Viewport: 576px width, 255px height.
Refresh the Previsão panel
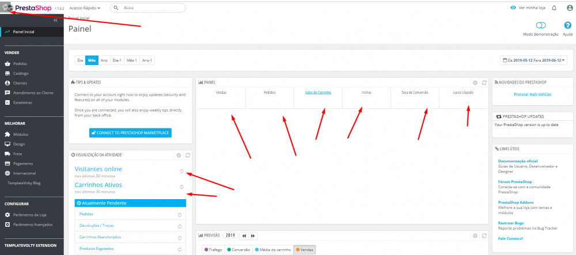coord(484,235)
